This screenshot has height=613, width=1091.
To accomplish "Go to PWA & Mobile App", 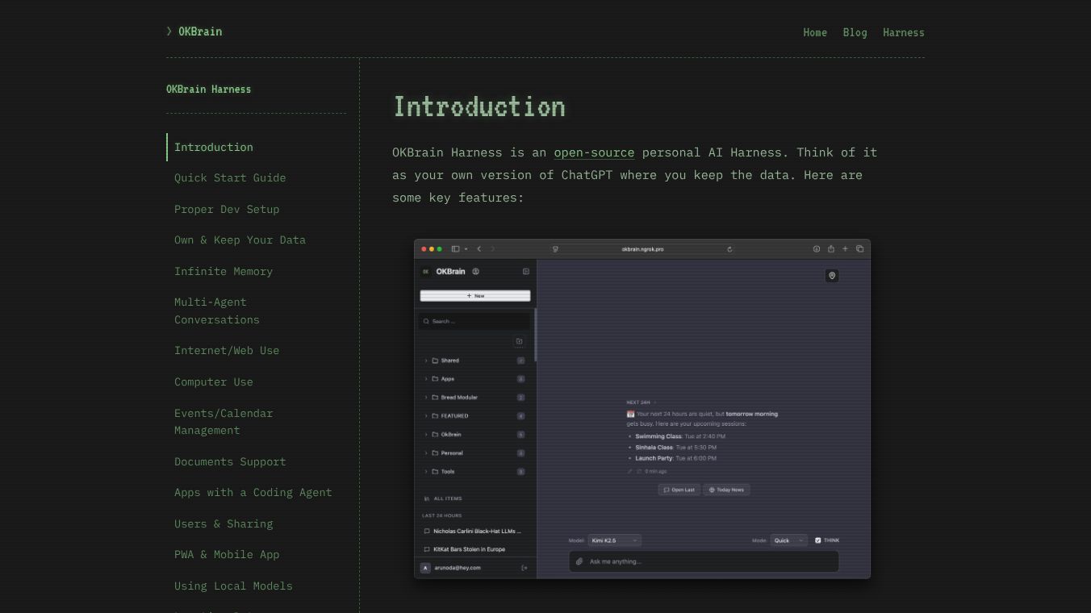I will tap(227, 554).
